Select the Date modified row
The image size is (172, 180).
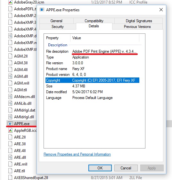coord(92,92)
